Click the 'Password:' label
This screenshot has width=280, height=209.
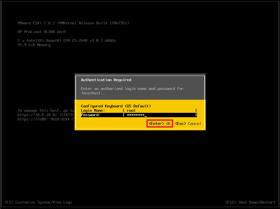[x=91, y=115]
